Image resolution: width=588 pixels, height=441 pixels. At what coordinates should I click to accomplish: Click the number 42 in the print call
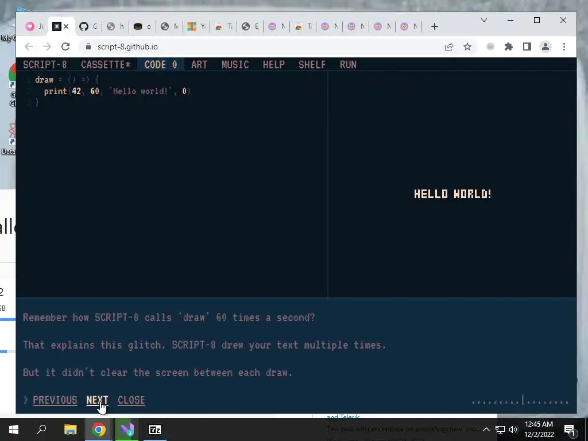(x=76, y=91)
